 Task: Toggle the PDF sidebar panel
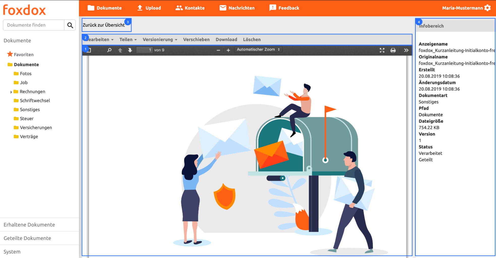point(89,50)
